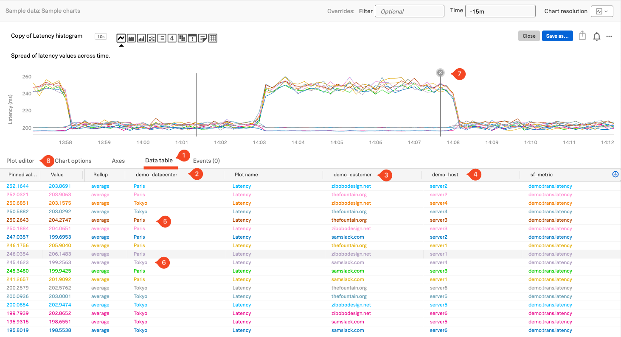
Task: Select the table chart type icon
Action: 213,38
